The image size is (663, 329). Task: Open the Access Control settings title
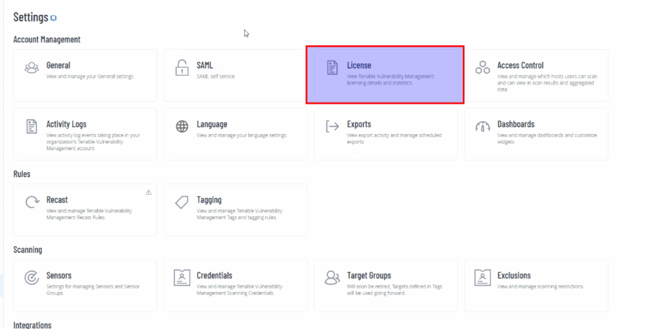(520, 65)
